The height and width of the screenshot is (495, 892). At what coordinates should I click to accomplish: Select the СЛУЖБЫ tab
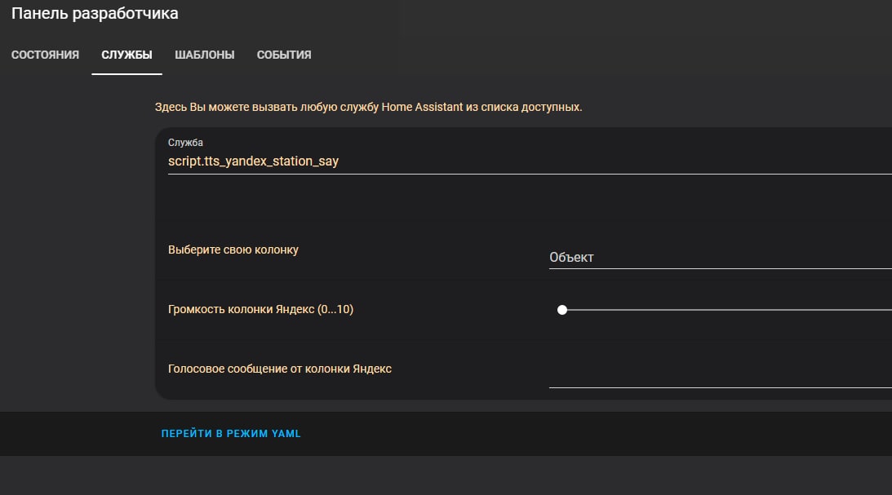click(126, 55)
